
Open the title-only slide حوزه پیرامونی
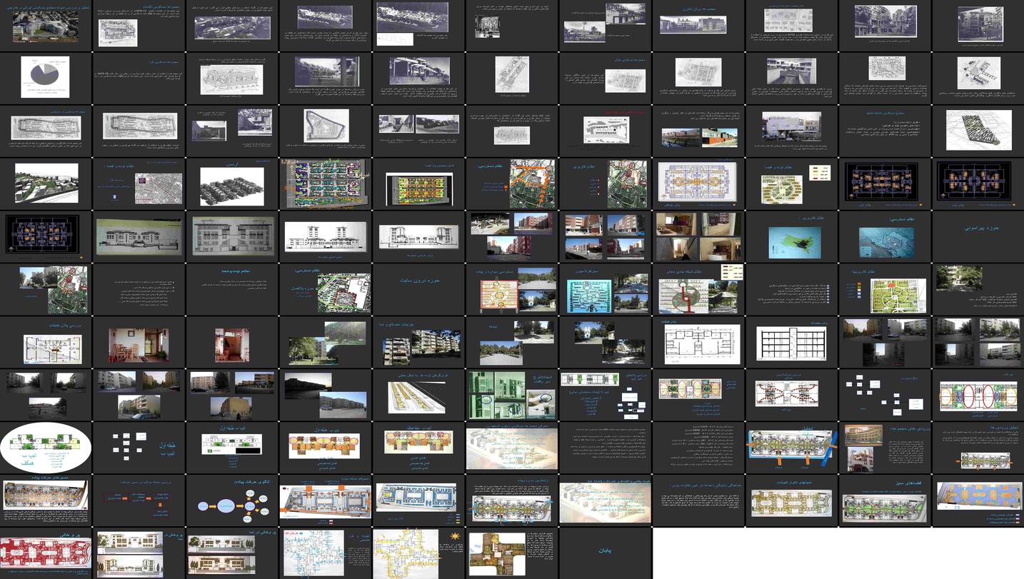point(977,236)
